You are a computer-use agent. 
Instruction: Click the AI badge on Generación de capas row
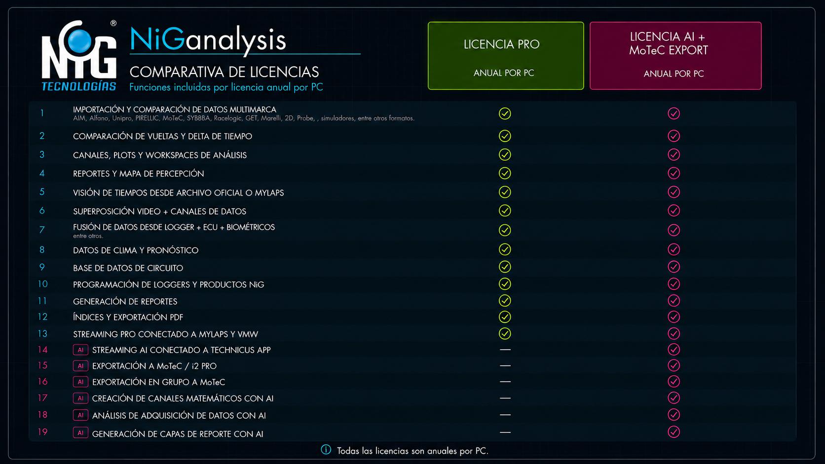pos(80,433)
